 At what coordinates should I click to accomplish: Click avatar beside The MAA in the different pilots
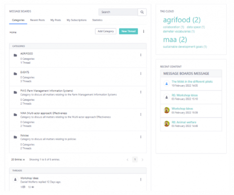(167, 84)
